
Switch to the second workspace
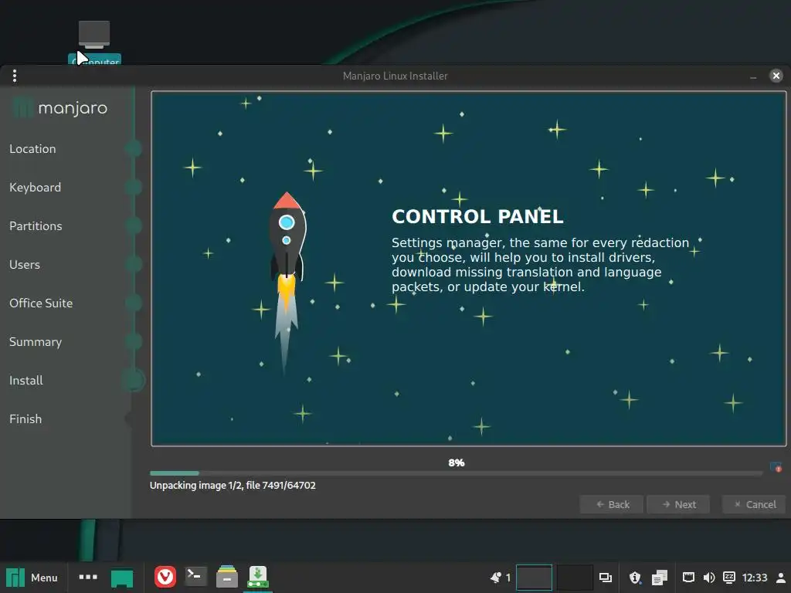pos(575,578)
